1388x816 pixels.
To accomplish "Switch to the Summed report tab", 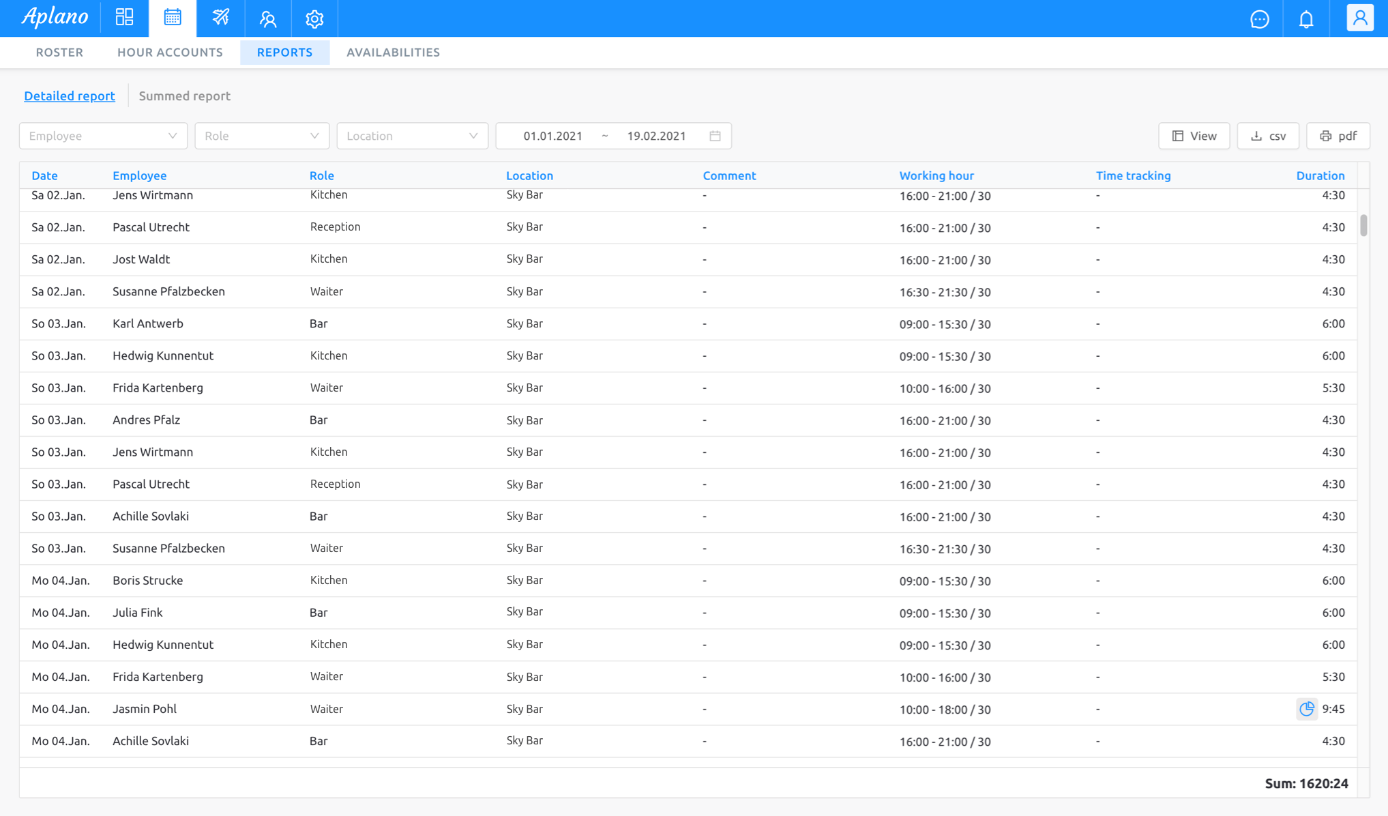I will click(x=184, y=96).
